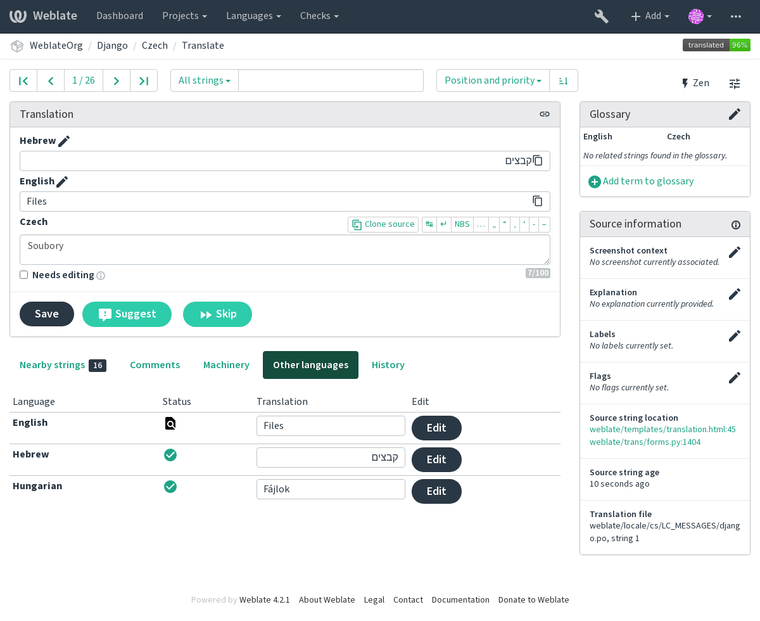Switch to Comments tab

point(155,365)
